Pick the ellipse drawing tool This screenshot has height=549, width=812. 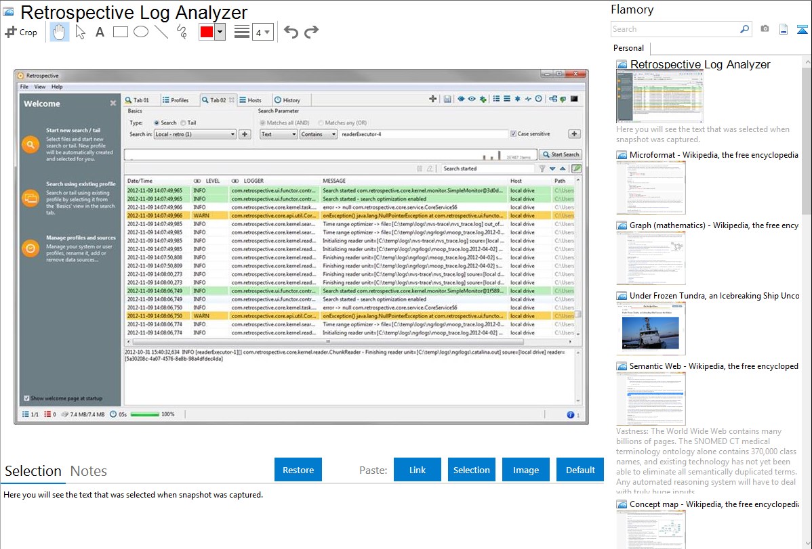(x=141, y=32)
